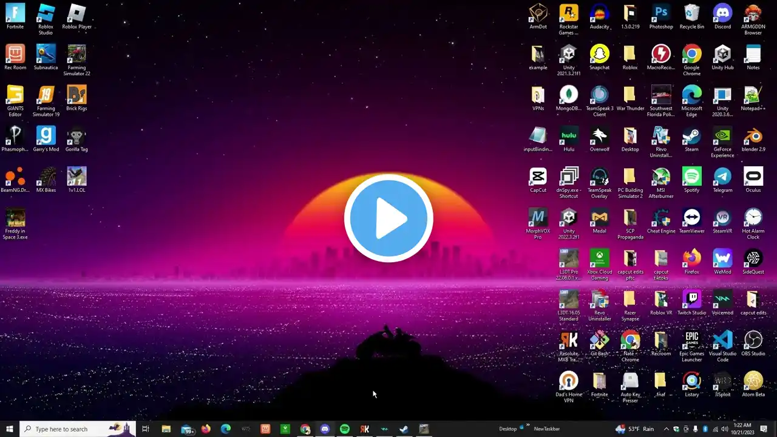
Task: Open the Recycle Bin icon
Action: [692, 16]
